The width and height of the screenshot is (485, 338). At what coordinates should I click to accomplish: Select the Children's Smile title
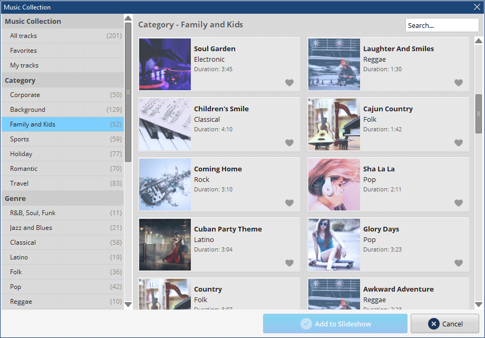click(221, 109)
